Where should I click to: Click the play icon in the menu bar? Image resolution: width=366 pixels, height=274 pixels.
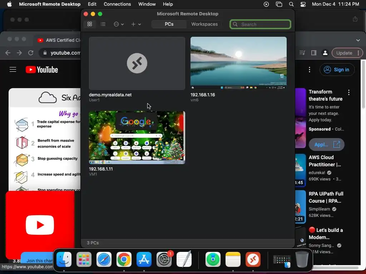(266, 4)
